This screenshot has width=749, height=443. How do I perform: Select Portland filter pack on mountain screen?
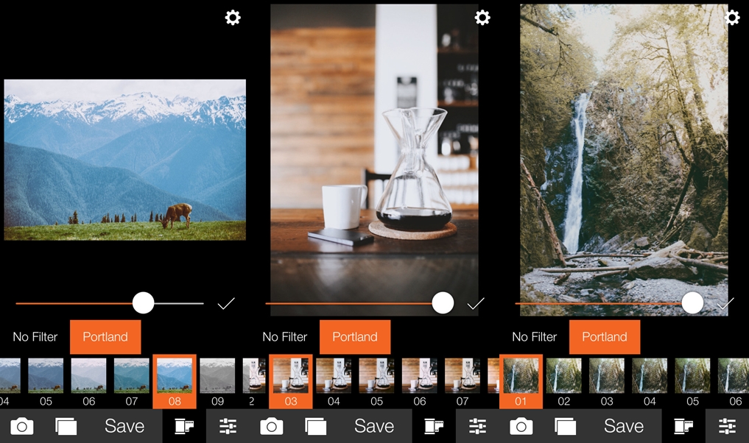click(105, 337)
